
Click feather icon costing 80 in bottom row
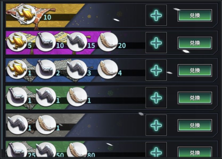tap(77, 150)
